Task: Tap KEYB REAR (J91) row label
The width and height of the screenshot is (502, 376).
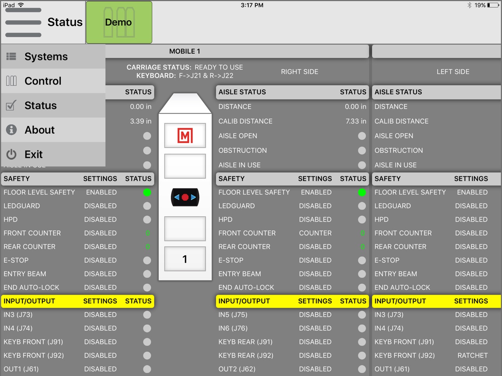Action: point(246,342)
